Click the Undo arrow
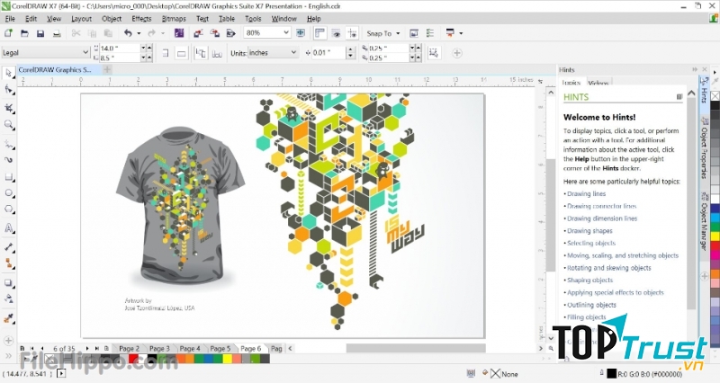The image size is (720, 383). pos(128,33)
